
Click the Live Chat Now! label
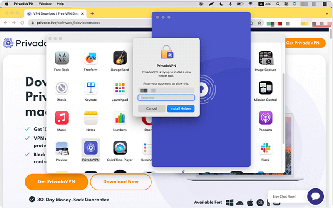coord(284,196)
